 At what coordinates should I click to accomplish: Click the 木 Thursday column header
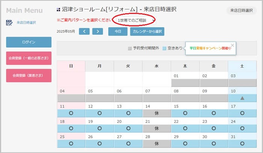point(185,66)
